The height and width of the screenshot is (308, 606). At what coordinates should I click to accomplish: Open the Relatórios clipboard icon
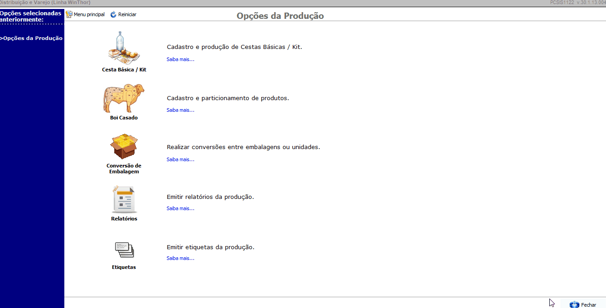click(124, 199)
